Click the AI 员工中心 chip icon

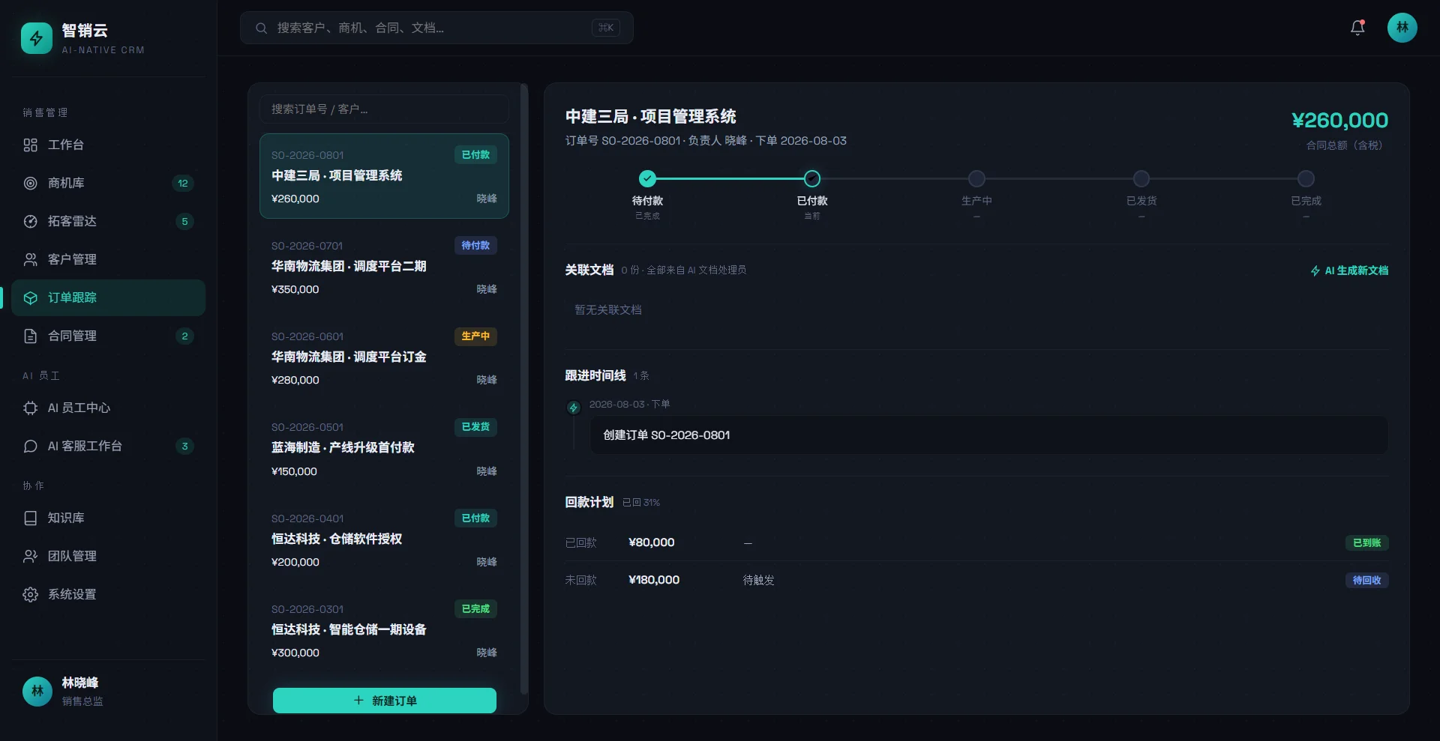coord(30,408)
